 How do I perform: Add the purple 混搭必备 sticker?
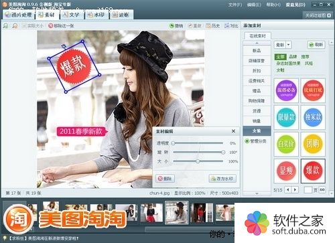[286, 90]
